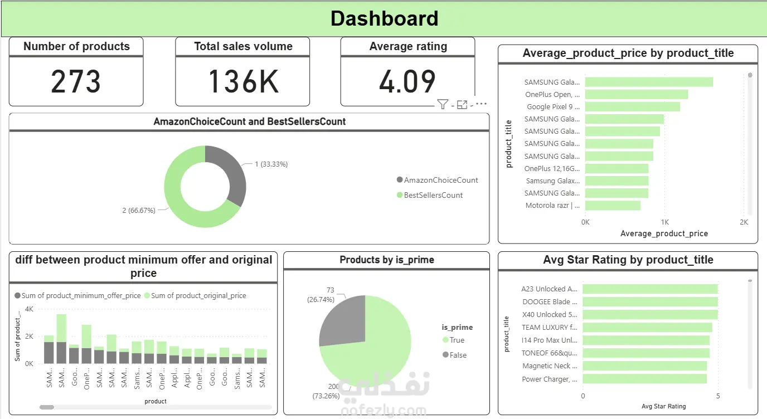Select Sum of product_minimum_offer_price legend item

pyautogui.click(x=77, y=296)
